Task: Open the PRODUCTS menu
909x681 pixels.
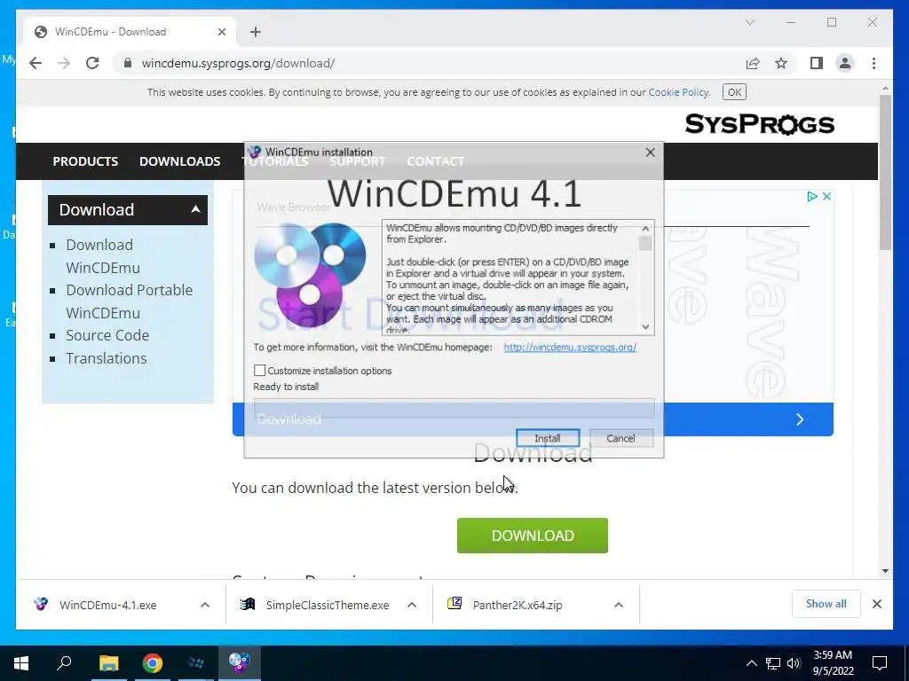Action: tap(85, 161)
